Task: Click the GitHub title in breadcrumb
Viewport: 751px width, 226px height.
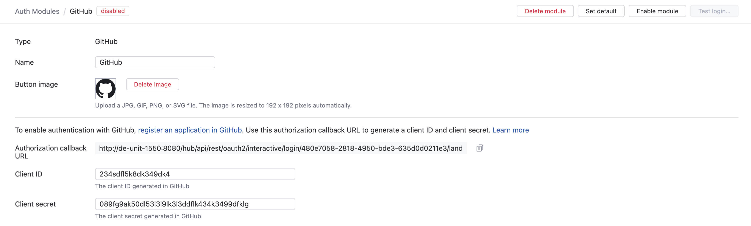Action: click(81, 11)
